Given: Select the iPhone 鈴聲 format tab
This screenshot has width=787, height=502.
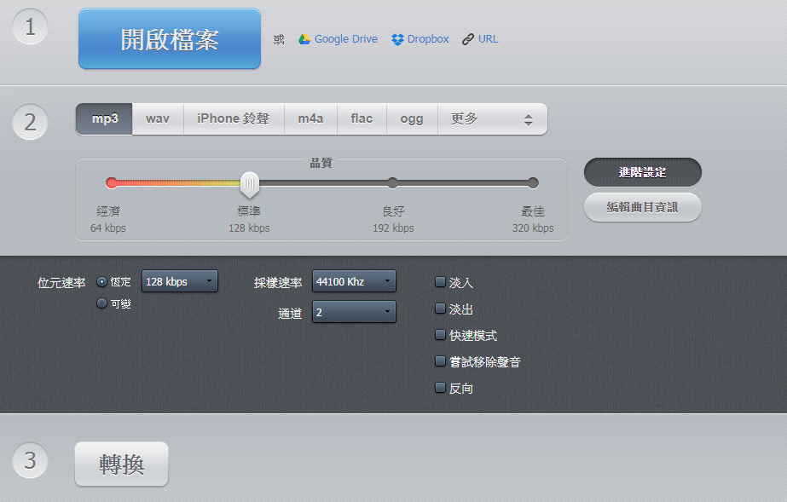Looking at the screenshot, I should point(234,118).
